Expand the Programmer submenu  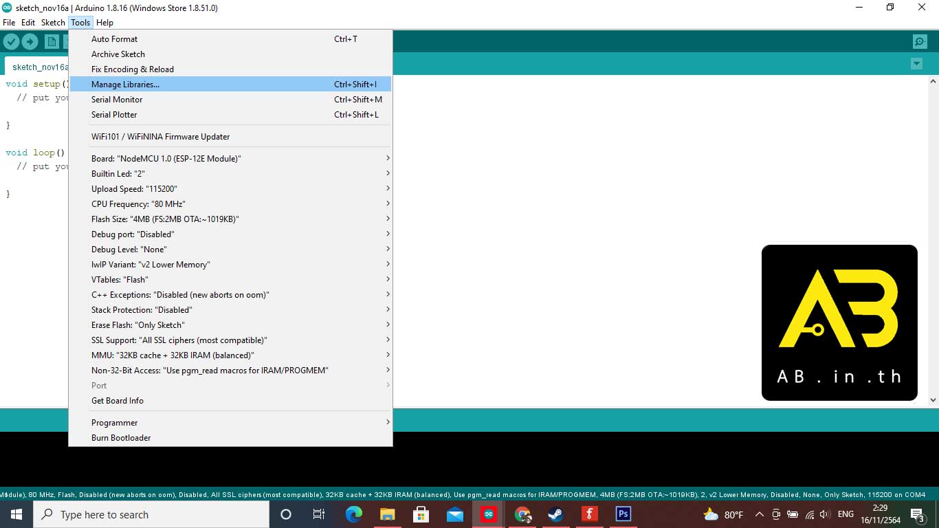(x=230, y=423)
